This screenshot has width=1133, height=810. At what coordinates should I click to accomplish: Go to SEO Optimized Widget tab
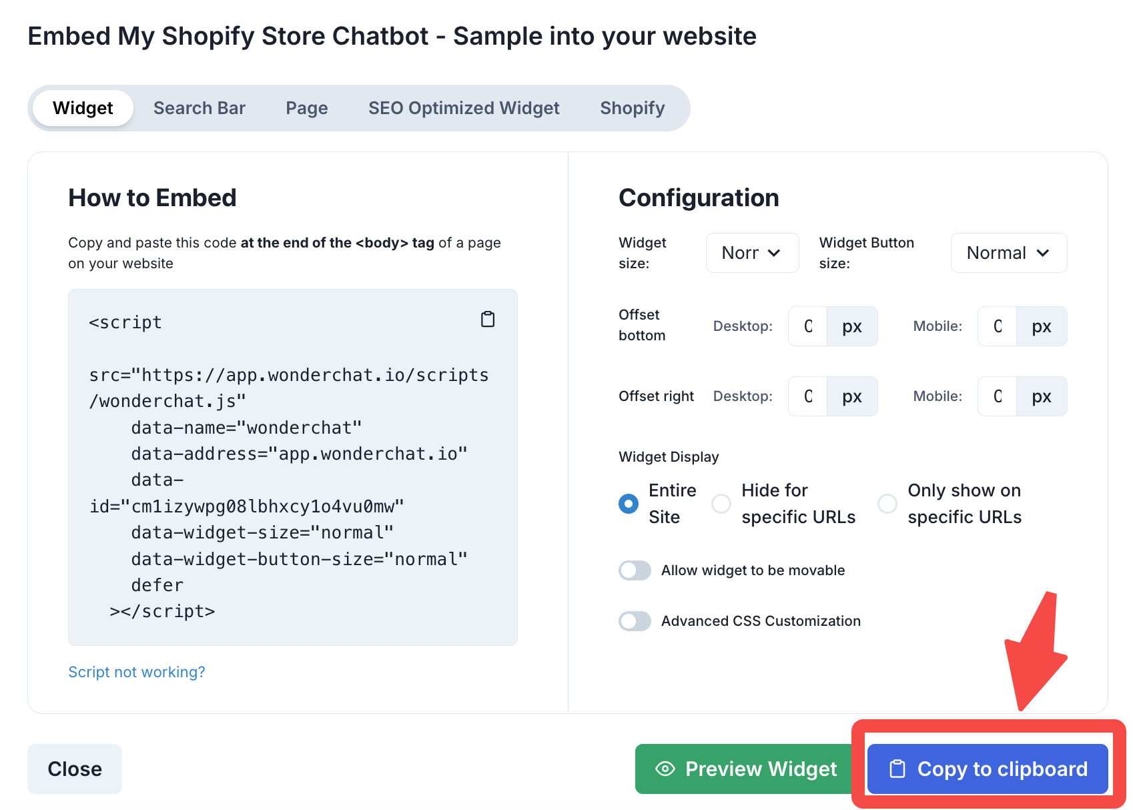[464, 108]
